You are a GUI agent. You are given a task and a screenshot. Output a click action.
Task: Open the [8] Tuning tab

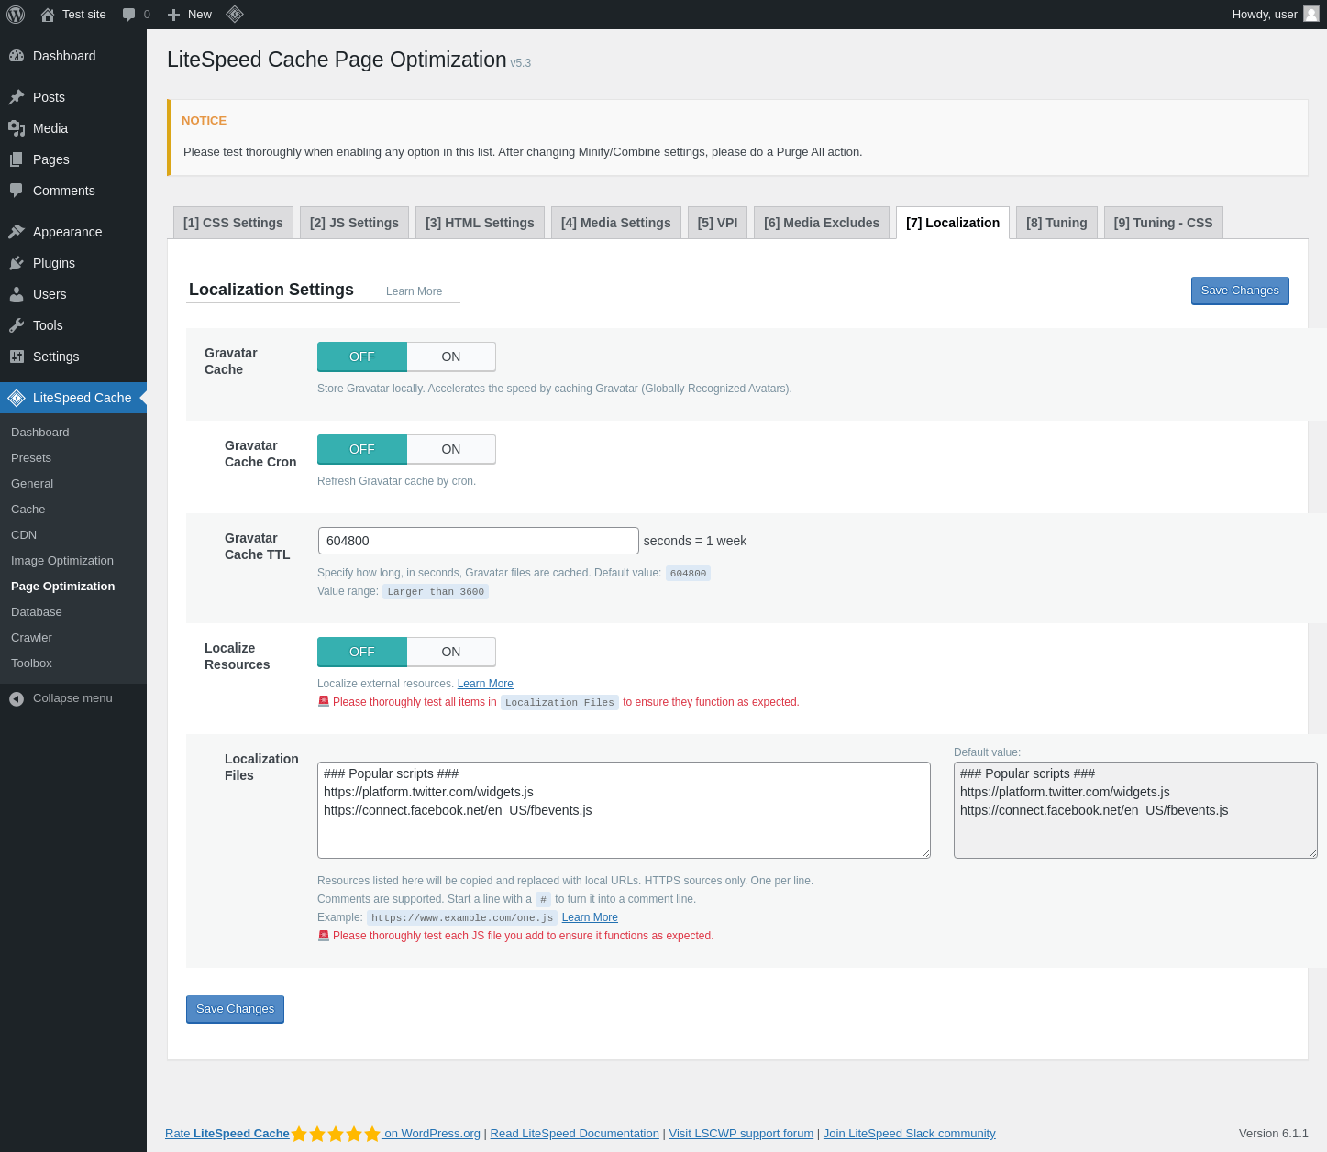(1056, 223)
